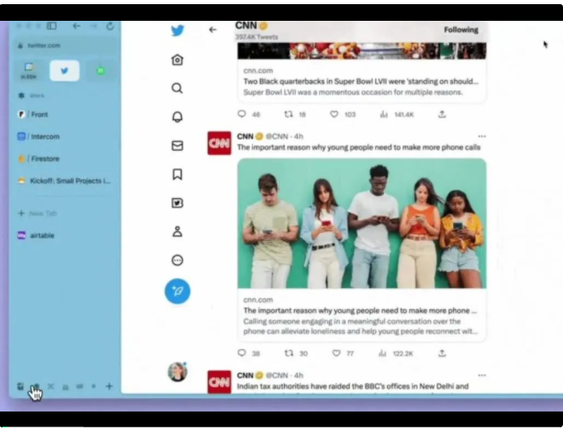Click the Following button for CNN
563x429 pixels.
click(461, 30)
